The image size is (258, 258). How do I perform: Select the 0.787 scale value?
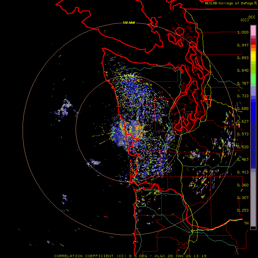click(243, 83)
